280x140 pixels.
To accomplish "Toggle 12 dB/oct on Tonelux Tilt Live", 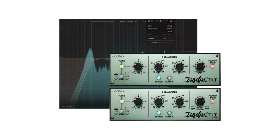I will click(x=159, y=113).
